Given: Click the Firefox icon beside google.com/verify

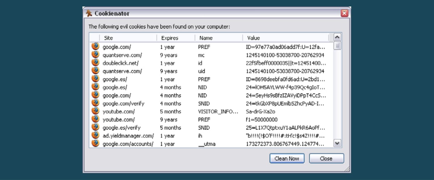Looking at the screenshot, I should click(95, 103).
